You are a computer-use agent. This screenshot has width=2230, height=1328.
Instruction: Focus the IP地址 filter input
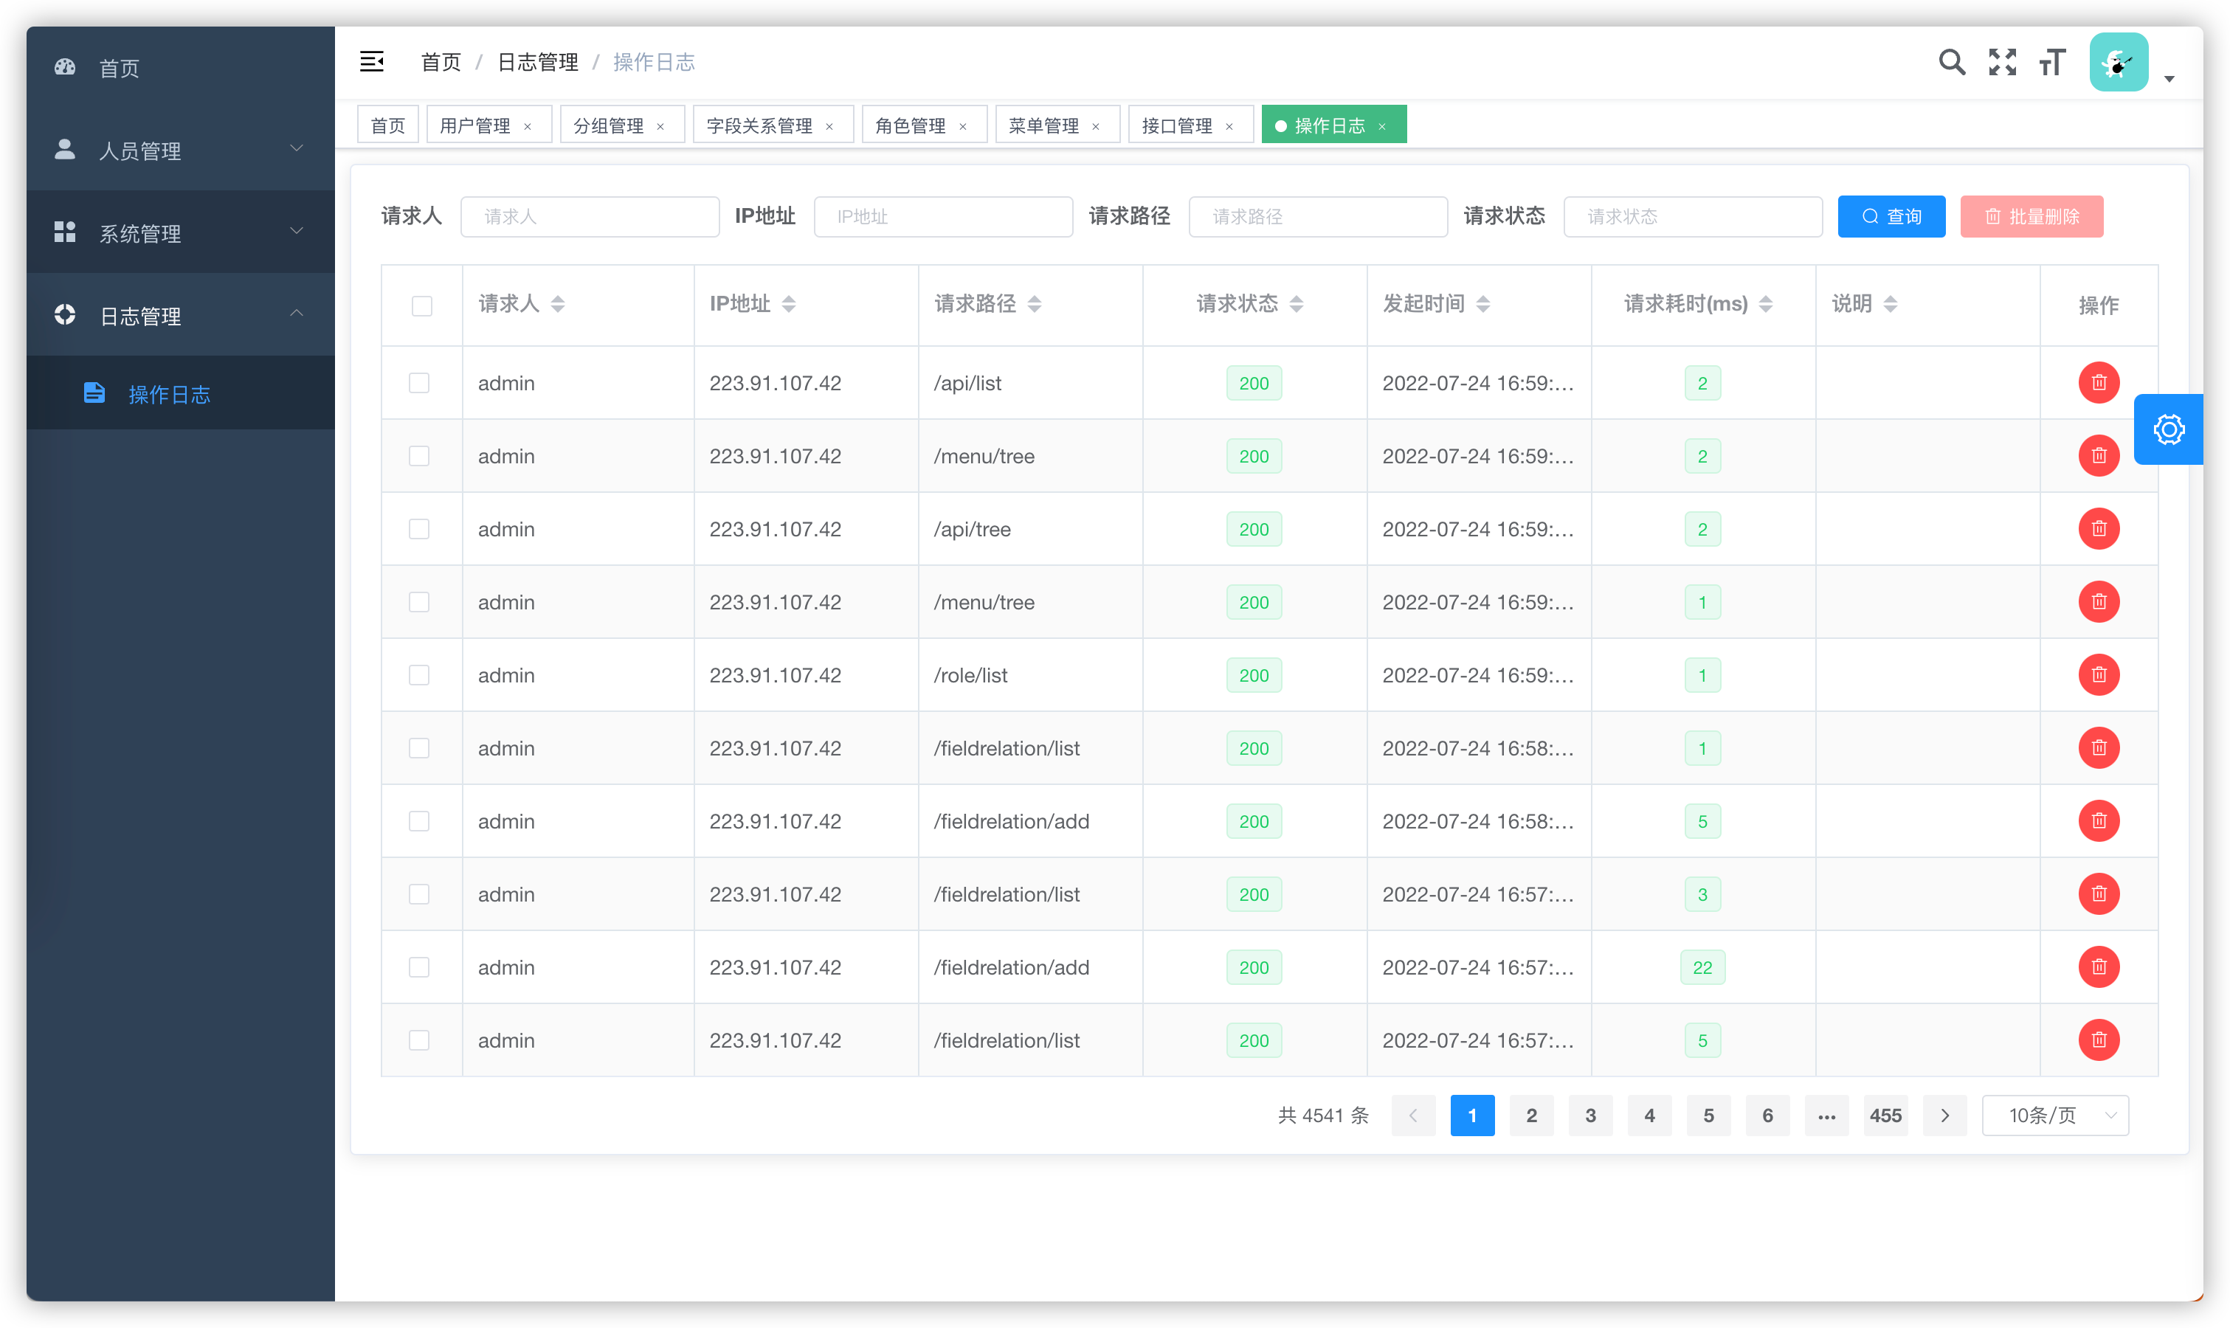tap(942, 217)
